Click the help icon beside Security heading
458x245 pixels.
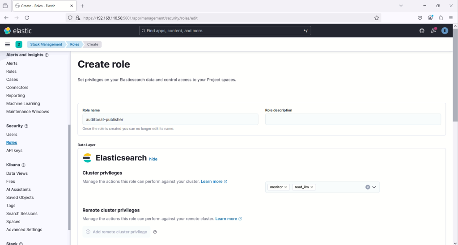[x=26, y=126]
